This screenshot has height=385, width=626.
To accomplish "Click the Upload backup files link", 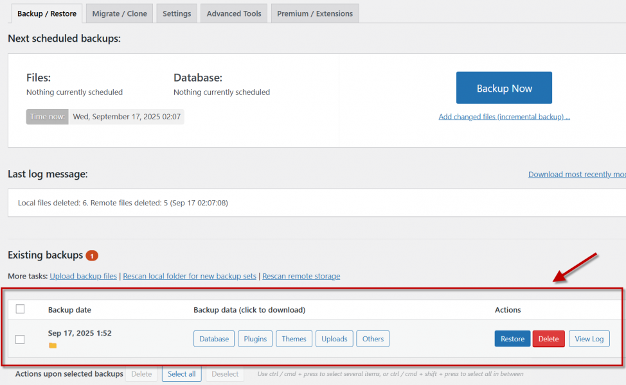I will click(x=84, y=276).
